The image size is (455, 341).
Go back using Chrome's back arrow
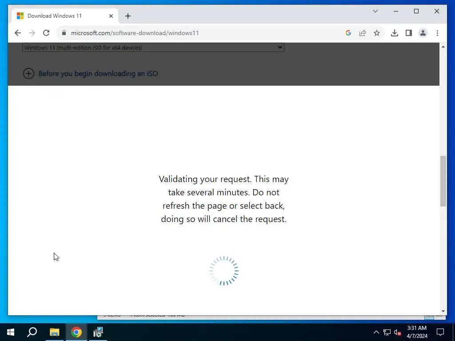click(18, 33)
